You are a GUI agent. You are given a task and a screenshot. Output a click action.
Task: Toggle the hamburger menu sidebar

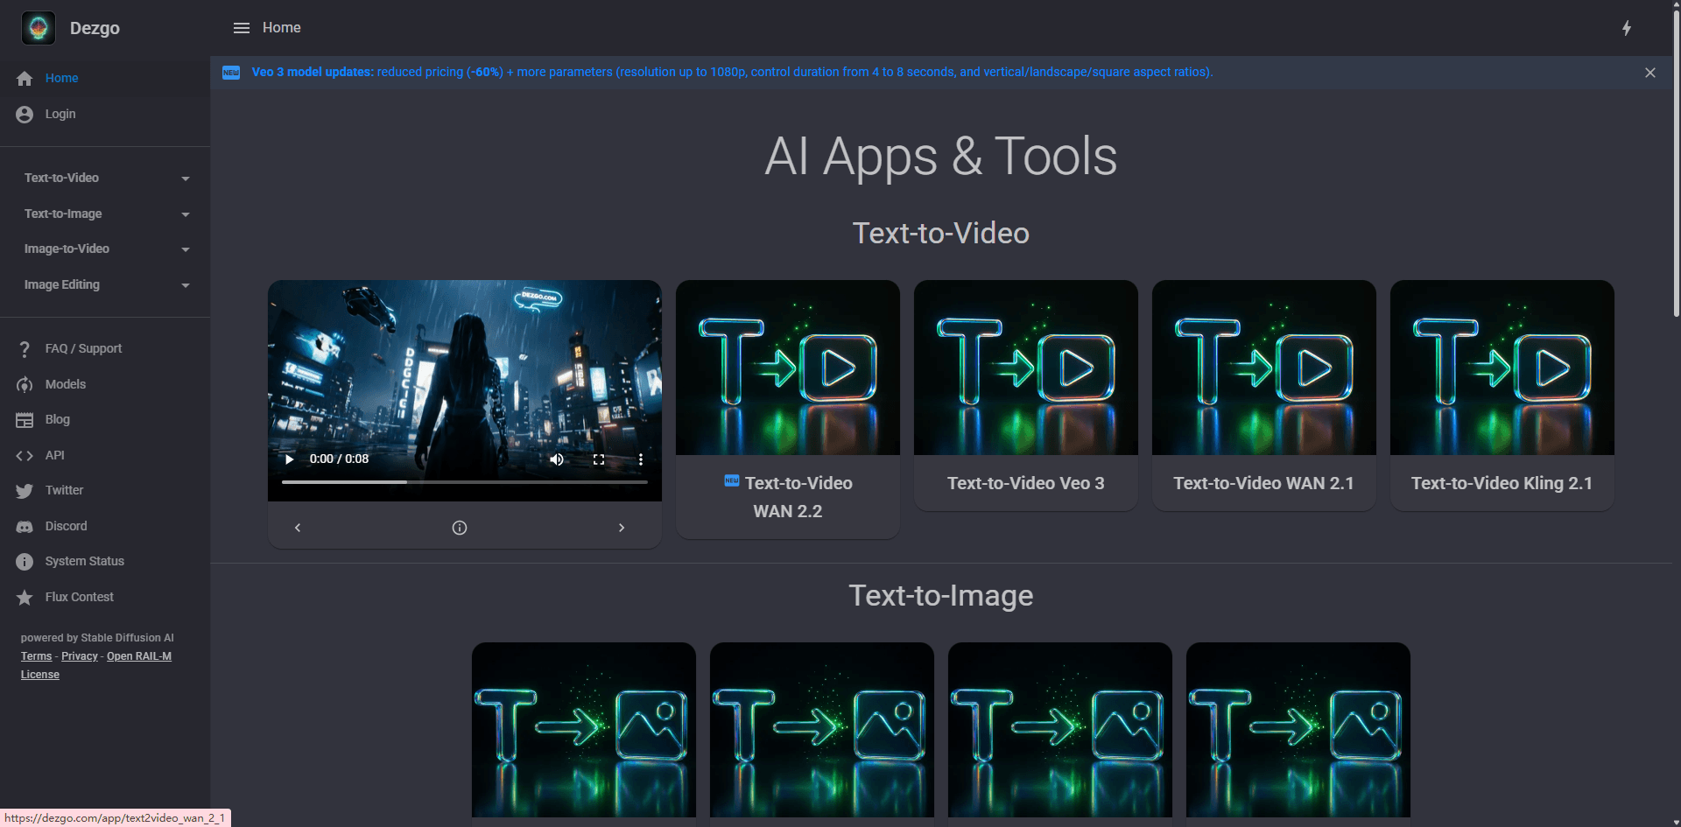241,28
